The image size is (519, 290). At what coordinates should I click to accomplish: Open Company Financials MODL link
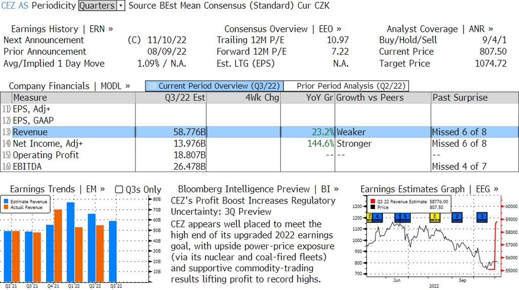pos(69,86)
